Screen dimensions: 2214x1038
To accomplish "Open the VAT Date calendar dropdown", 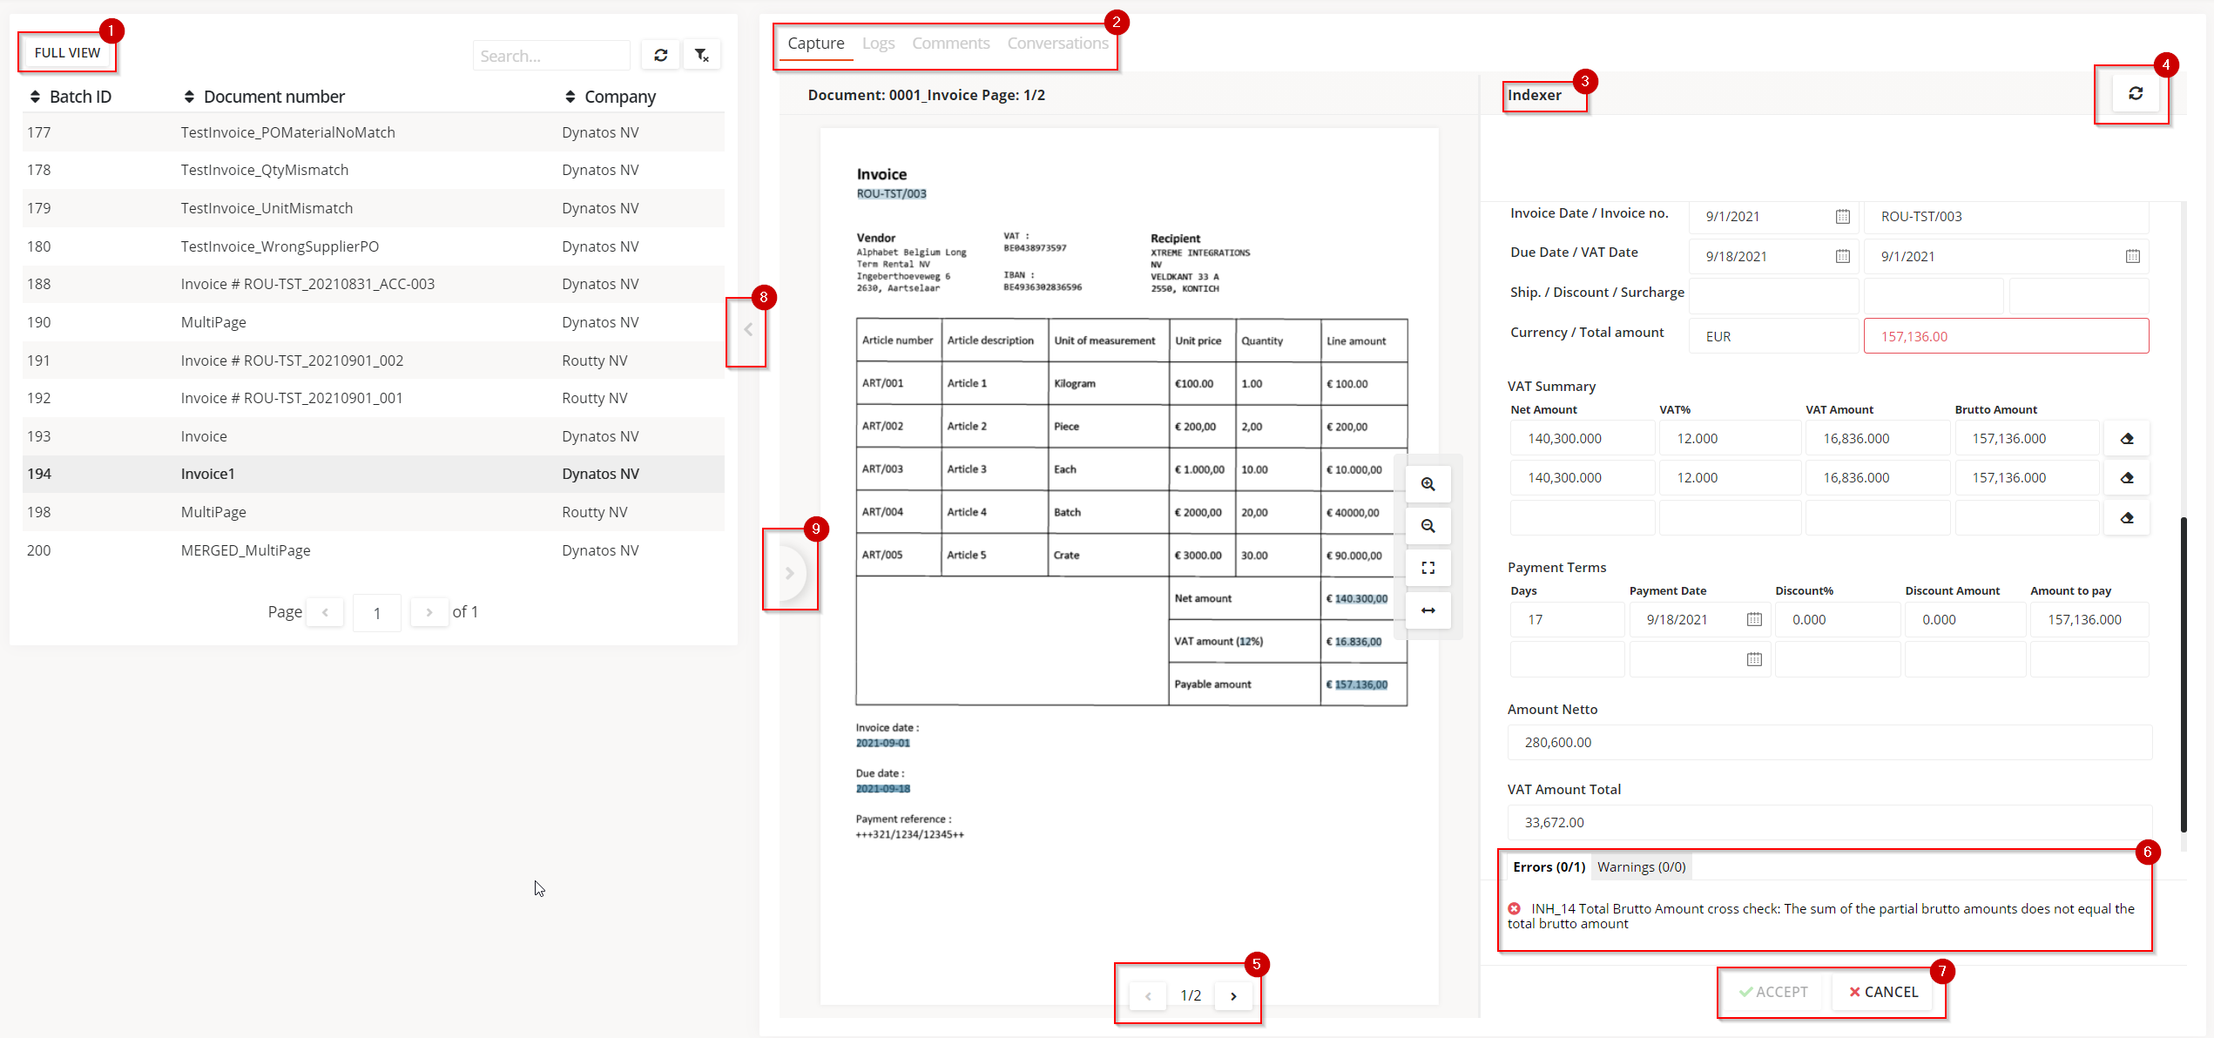I will 2132,255.
